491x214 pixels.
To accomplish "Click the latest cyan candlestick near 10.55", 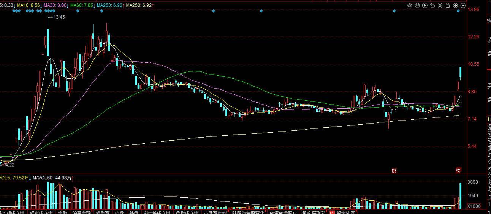I will click(x=460, y=72).
